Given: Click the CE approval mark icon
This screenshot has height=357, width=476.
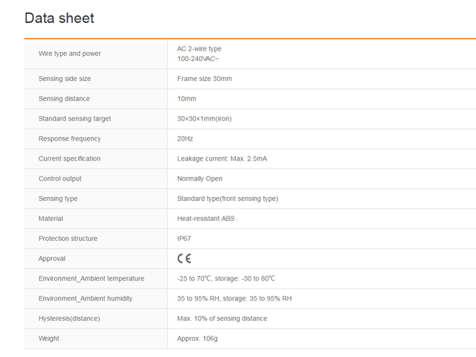Looking at the screenshot, I should [184, 259].
